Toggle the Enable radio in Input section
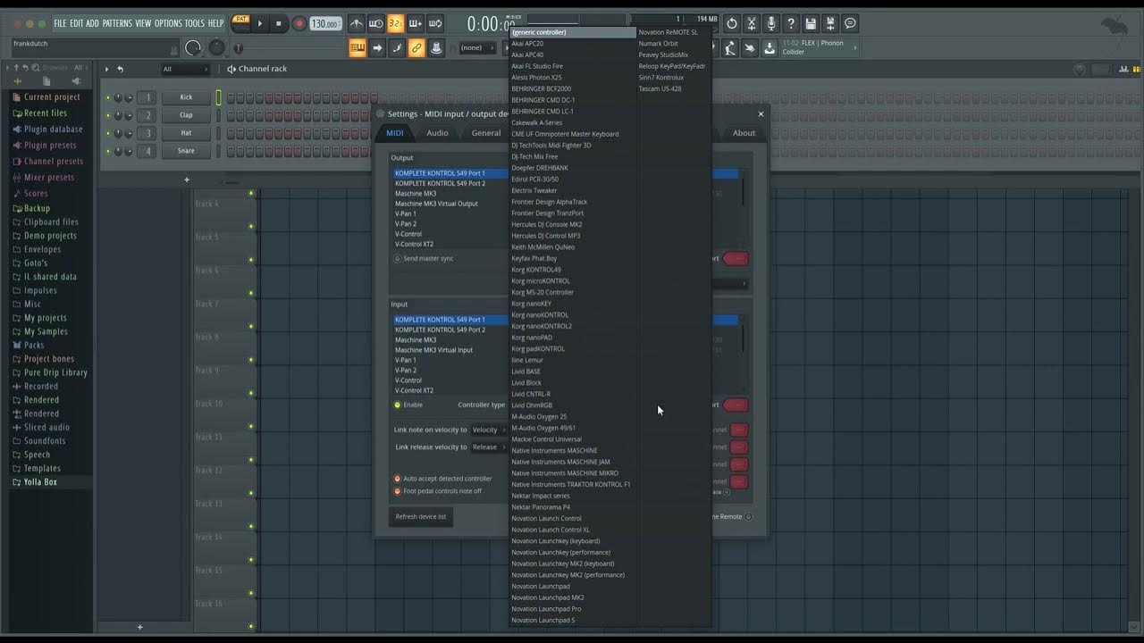The width and height of the screenshot is (1144, 643). tap(398, 405)
